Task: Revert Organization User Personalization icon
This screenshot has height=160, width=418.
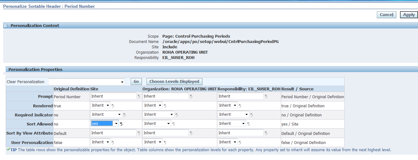Action: coord(165,142)
